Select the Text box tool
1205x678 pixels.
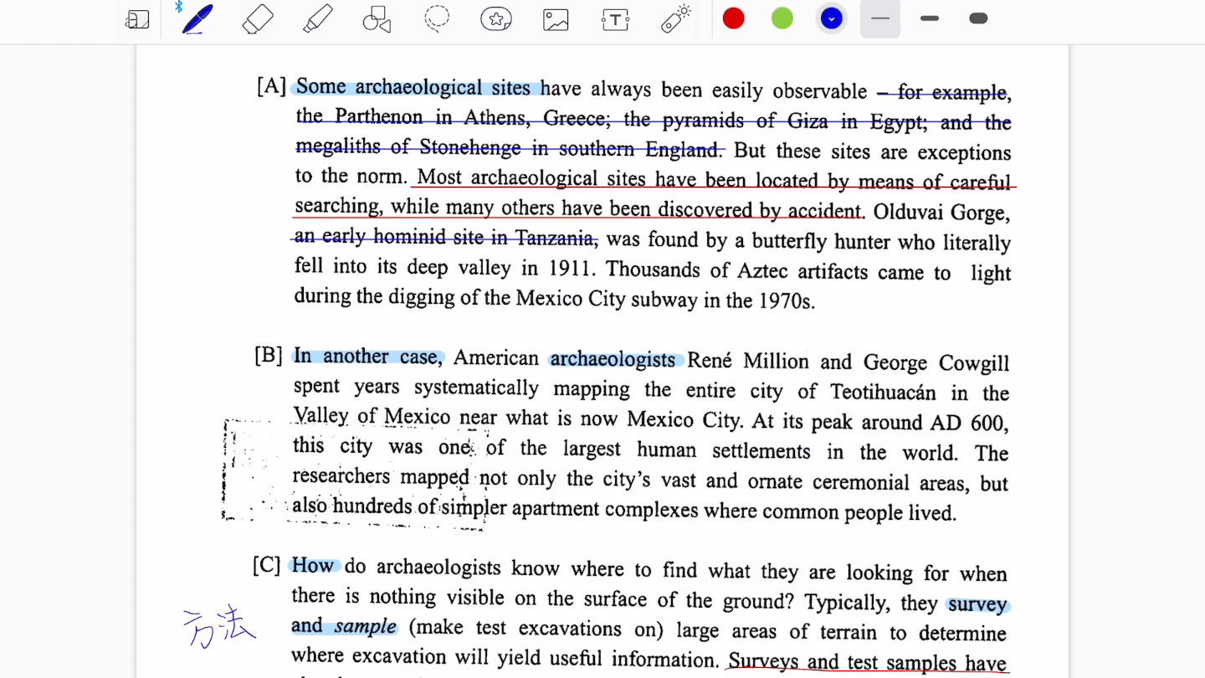(x=615, y=19)
